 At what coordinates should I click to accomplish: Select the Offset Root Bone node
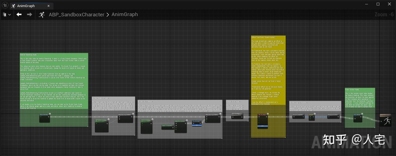[263, 121]
